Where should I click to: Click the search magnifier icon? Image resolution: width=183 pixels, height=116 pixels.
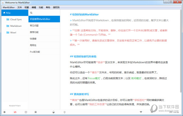31,13
